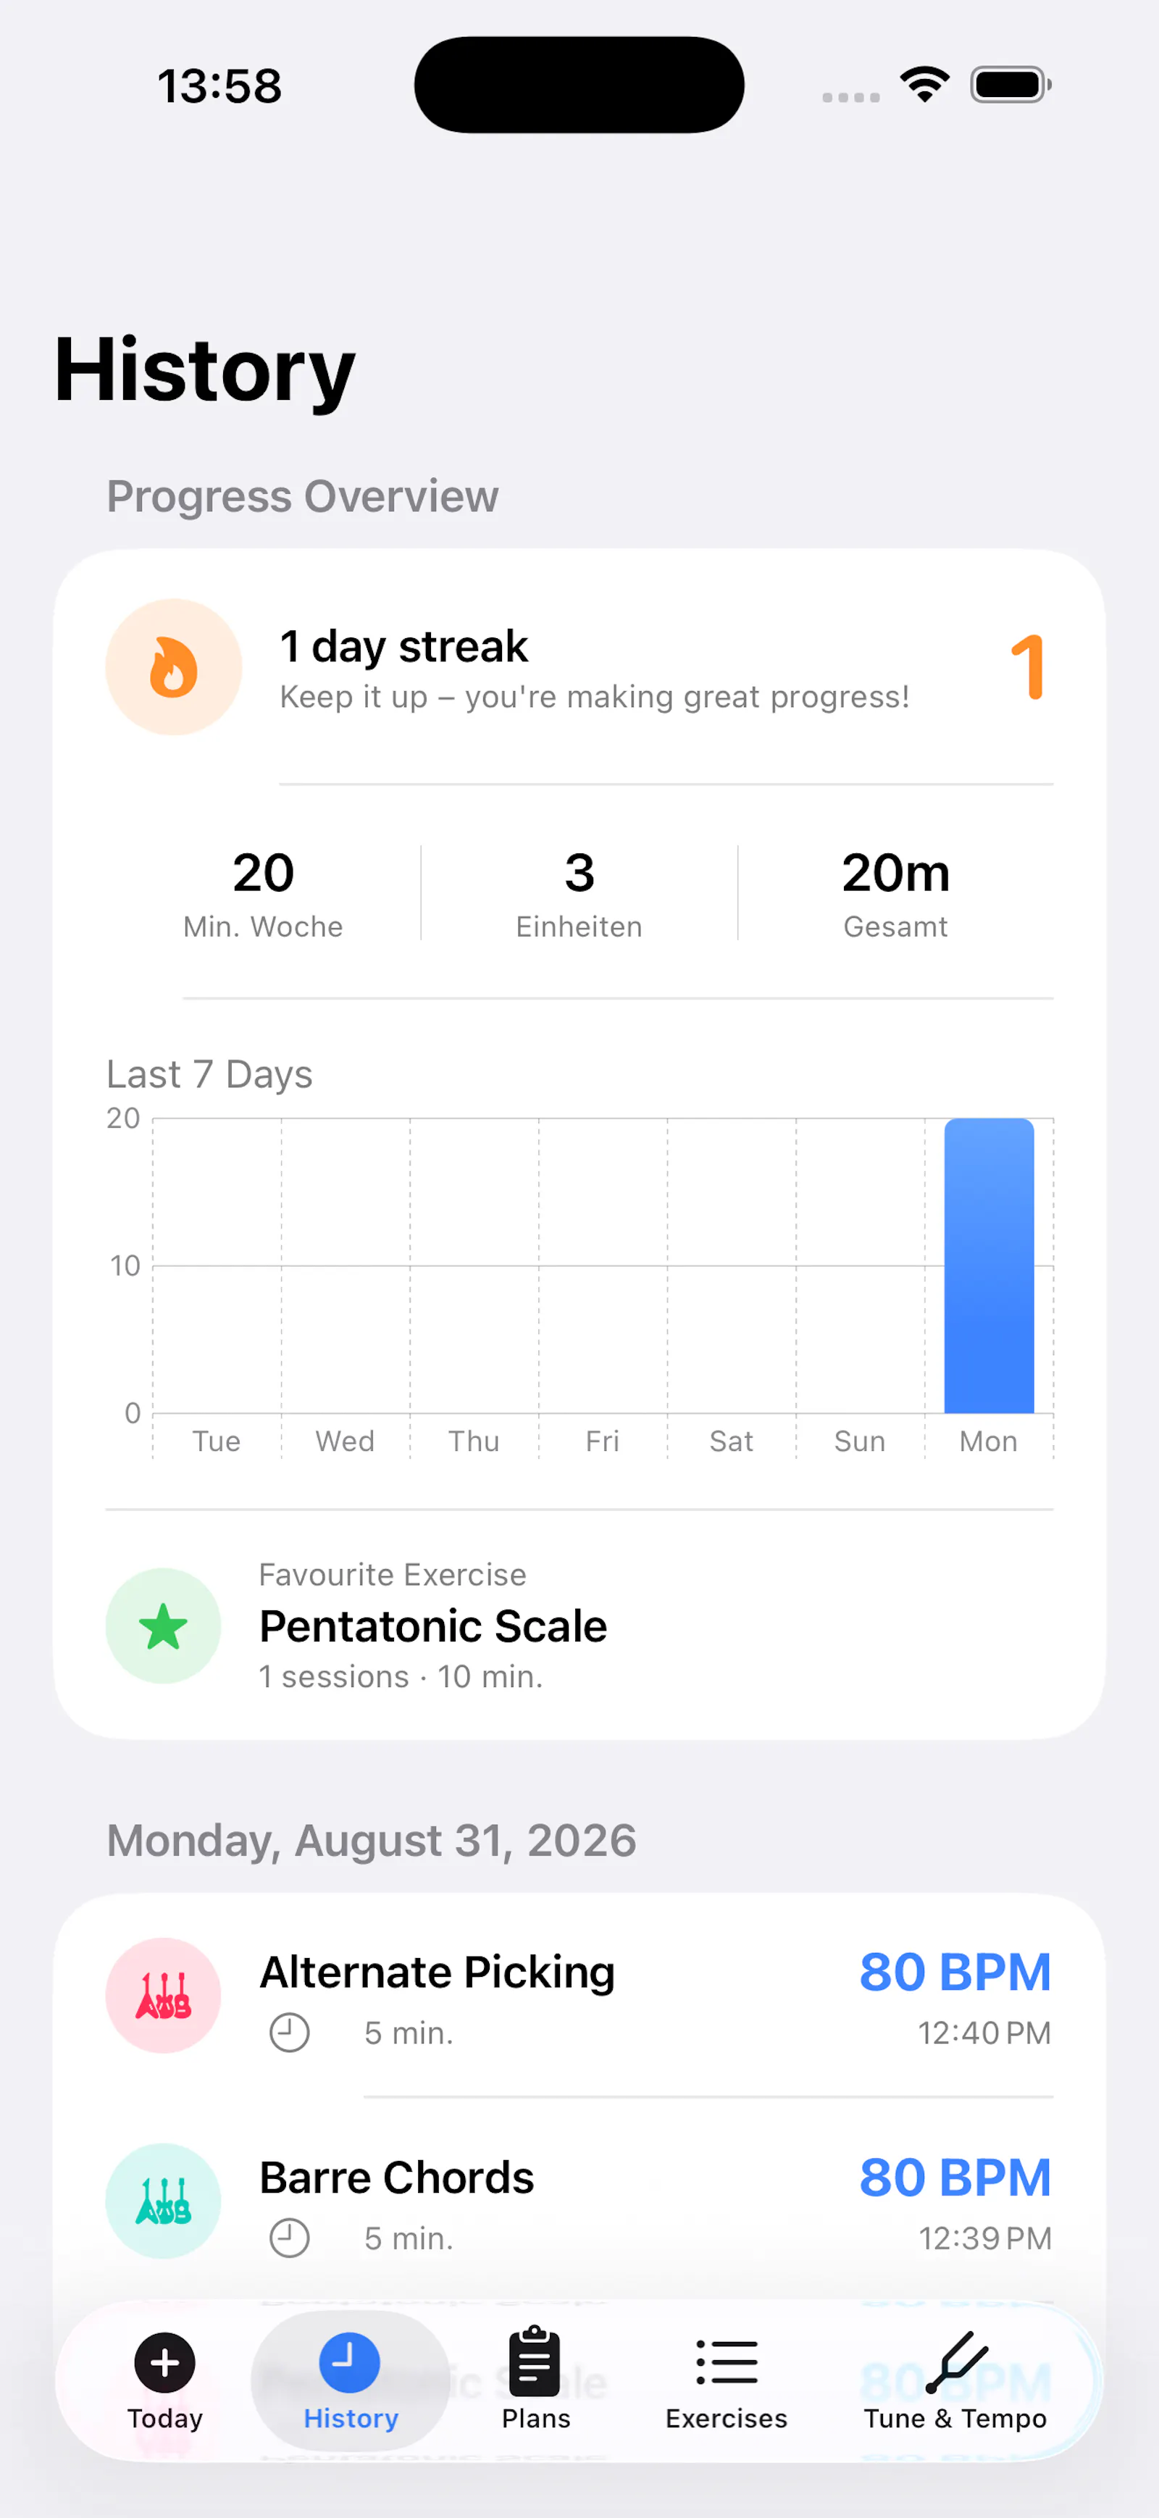
Task: Tap the 20m Gesamt stat
Action: point(895,893)
